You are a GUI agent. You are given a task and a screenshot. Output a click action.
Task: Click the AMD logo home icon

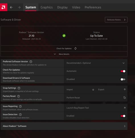(3, 7)
